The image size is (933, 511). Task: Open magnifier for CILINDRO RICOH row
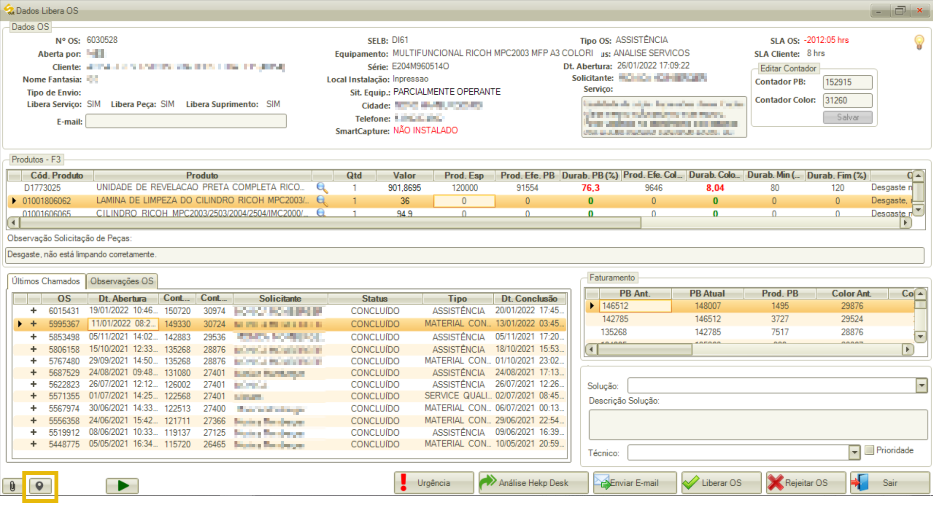click(x=322, y=213)
